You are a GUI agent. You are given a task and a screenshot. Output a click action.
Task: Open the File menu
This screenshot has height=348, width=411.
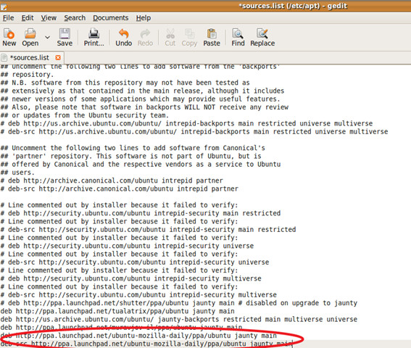[9, 18]
